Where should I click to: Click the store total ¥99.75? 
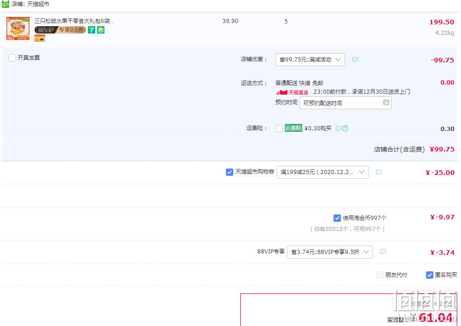(x=442, y=149)
